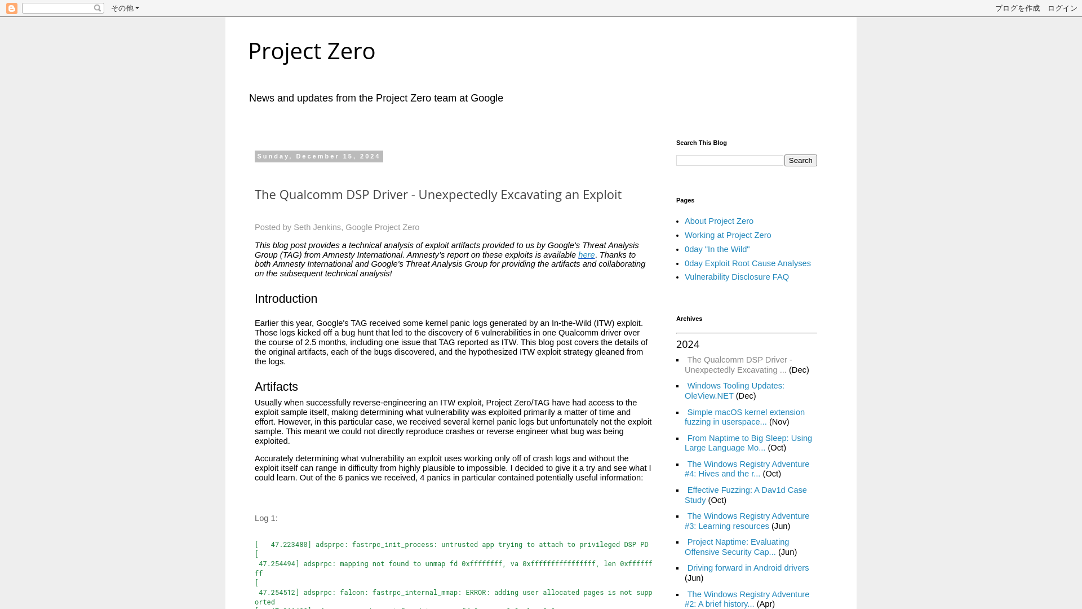Click the Blogger logo favicon icon

pyautogui.click(x=11, y=7)
